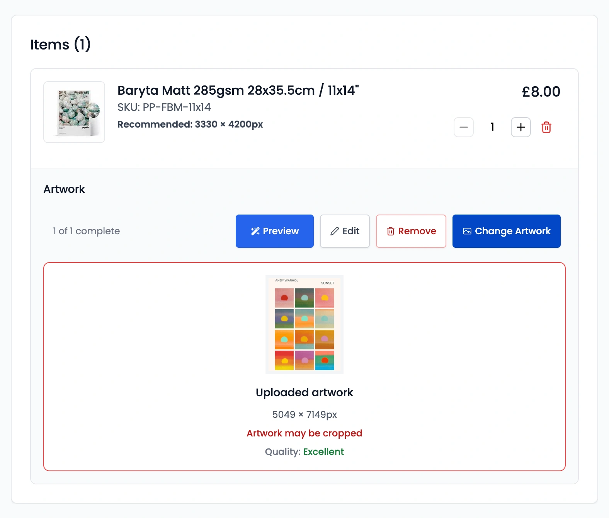Open the Baryta Matt product thumbnail
This screenshot has height=518, width=609.
pyautogui.click(x=74, y=112)
